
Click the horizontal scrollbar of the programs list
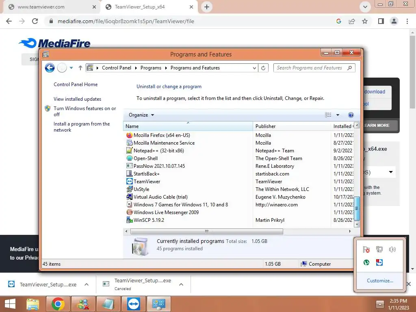click(x=207, y=231)
